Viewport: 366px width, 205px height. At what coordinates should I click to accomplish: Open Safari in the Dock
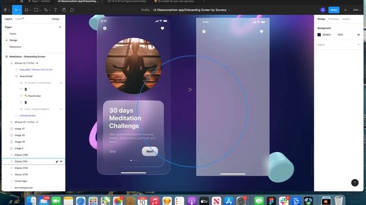pos(81,201)
